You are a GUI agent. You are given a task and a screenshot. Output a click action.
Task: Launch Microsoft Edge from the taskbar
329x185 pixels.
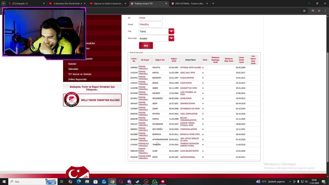point(79,182)
